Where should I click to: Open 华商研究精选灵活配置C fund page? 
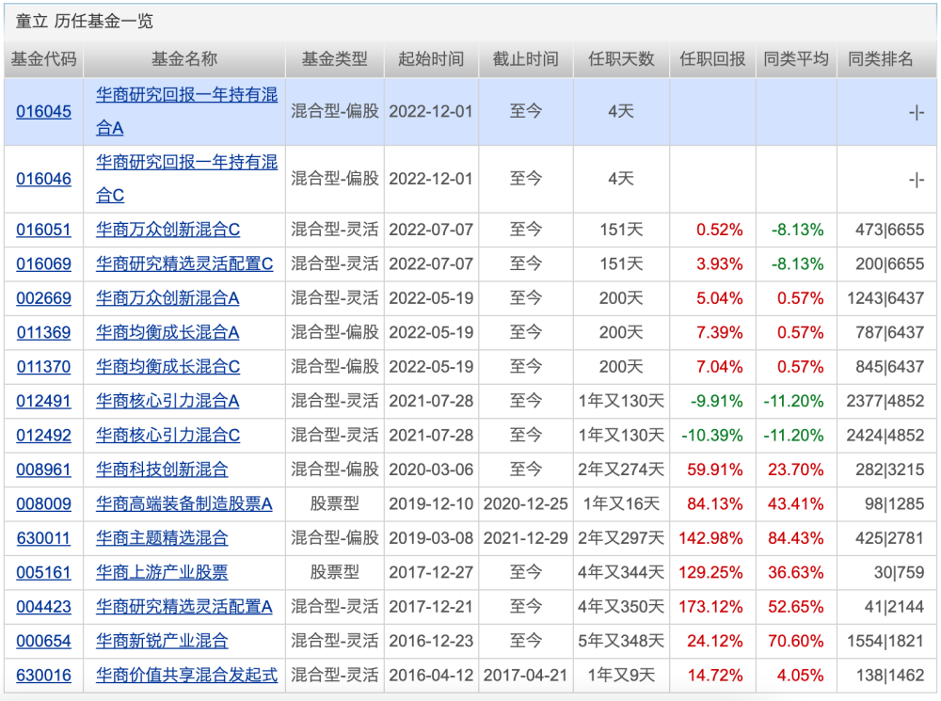coord(184,264)
